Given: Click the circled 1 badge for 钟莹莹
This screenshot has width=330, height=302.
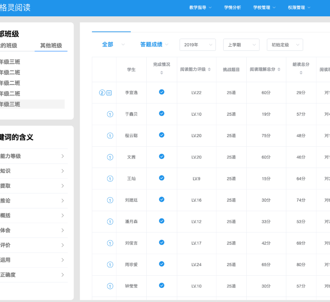Looking at the screenshot, I should tap(110, 286).
